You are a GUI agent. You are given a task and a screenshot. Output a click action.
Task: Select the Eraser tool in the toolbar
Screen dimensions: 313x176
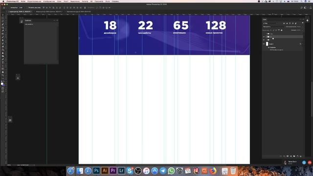2,47
